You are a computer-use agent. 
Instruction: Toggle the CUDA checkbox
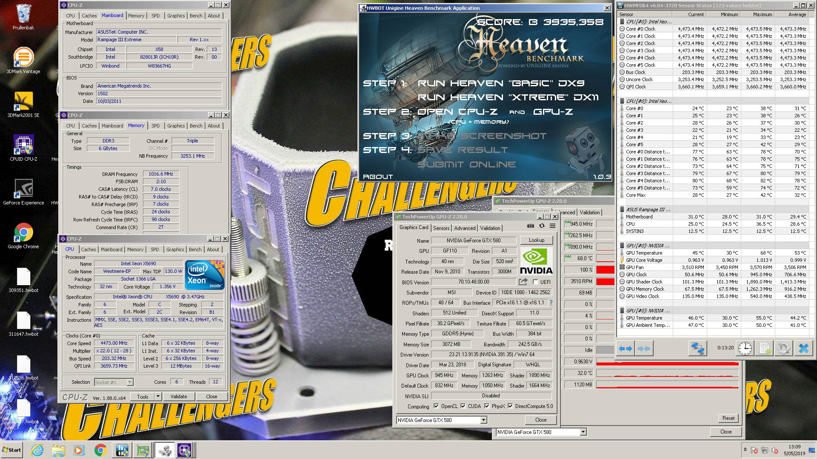[463, 406]
